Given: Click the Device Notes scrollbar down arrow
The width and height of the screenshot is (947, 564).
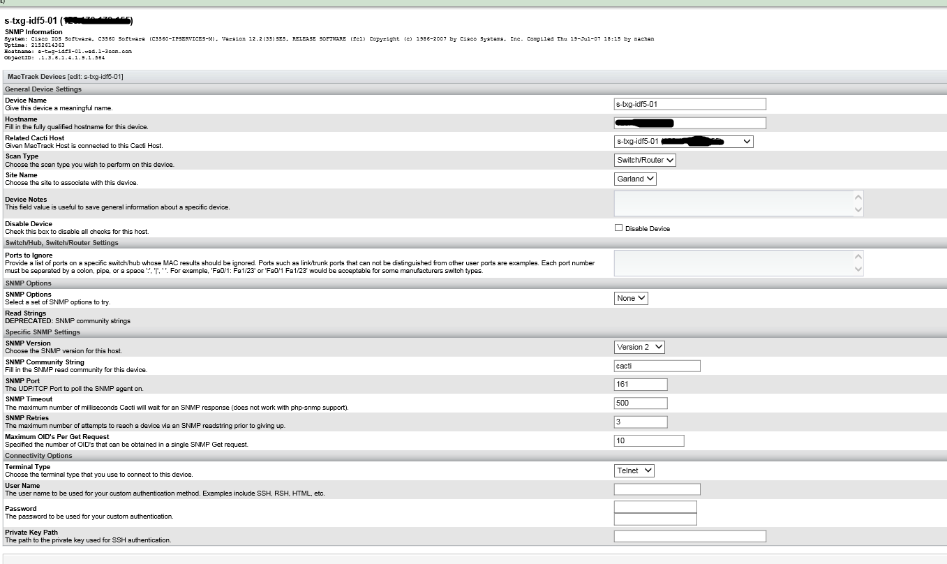Looking at the screenshot, I should tap(858, 209).
